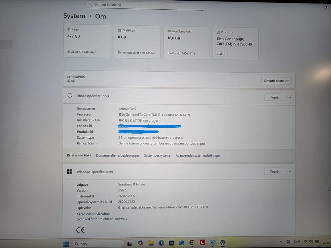
Task: Click the taskbar Søg search box
Action: click(98, 244)
